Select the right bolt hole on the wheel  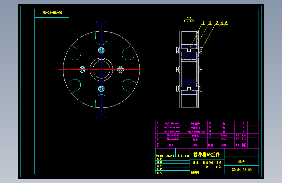120,70
